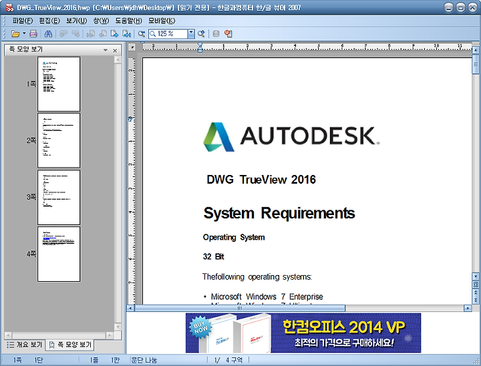Open the 쪽 모양 보기 panel options dropdown
The width and height of the screenshot is (481, 366).
[x=106, y=50]
